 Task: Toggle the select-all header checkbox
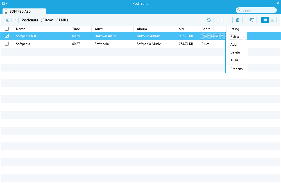(x=7, y=29)
